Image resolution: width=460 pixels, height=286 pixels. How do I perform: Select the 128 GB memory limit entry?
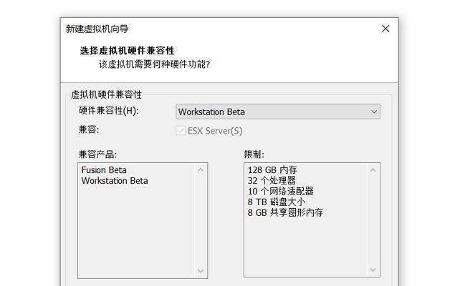(272, 170)
